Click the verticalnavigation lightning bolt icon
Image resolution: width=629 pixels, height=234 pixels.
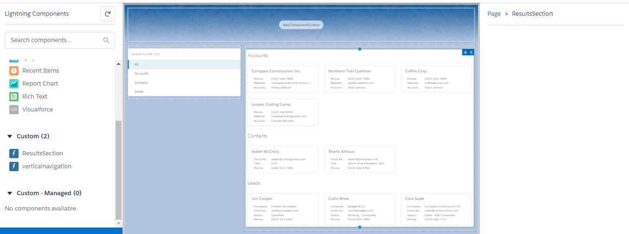click(14, 166)
